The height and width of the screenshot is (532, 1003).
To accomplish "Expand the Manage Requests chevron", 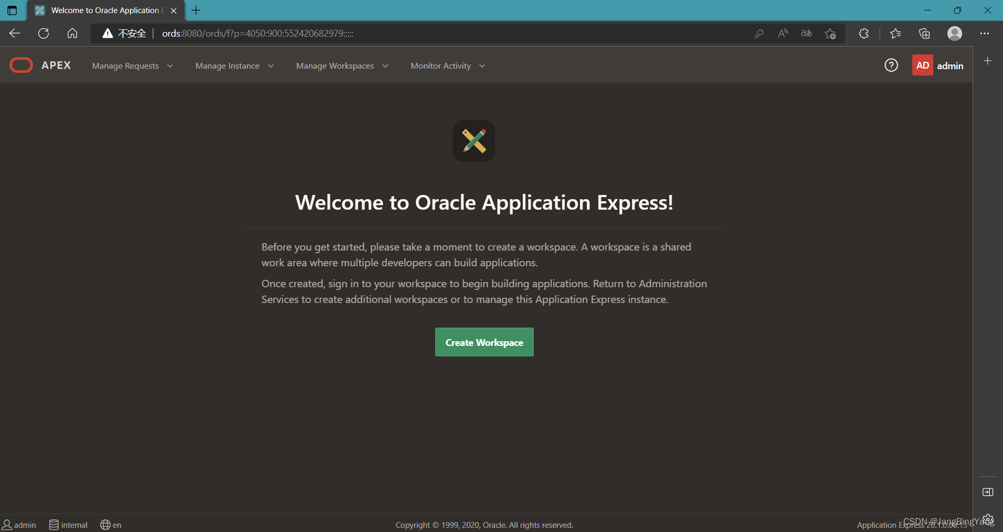I will click(x=170, y=66).
